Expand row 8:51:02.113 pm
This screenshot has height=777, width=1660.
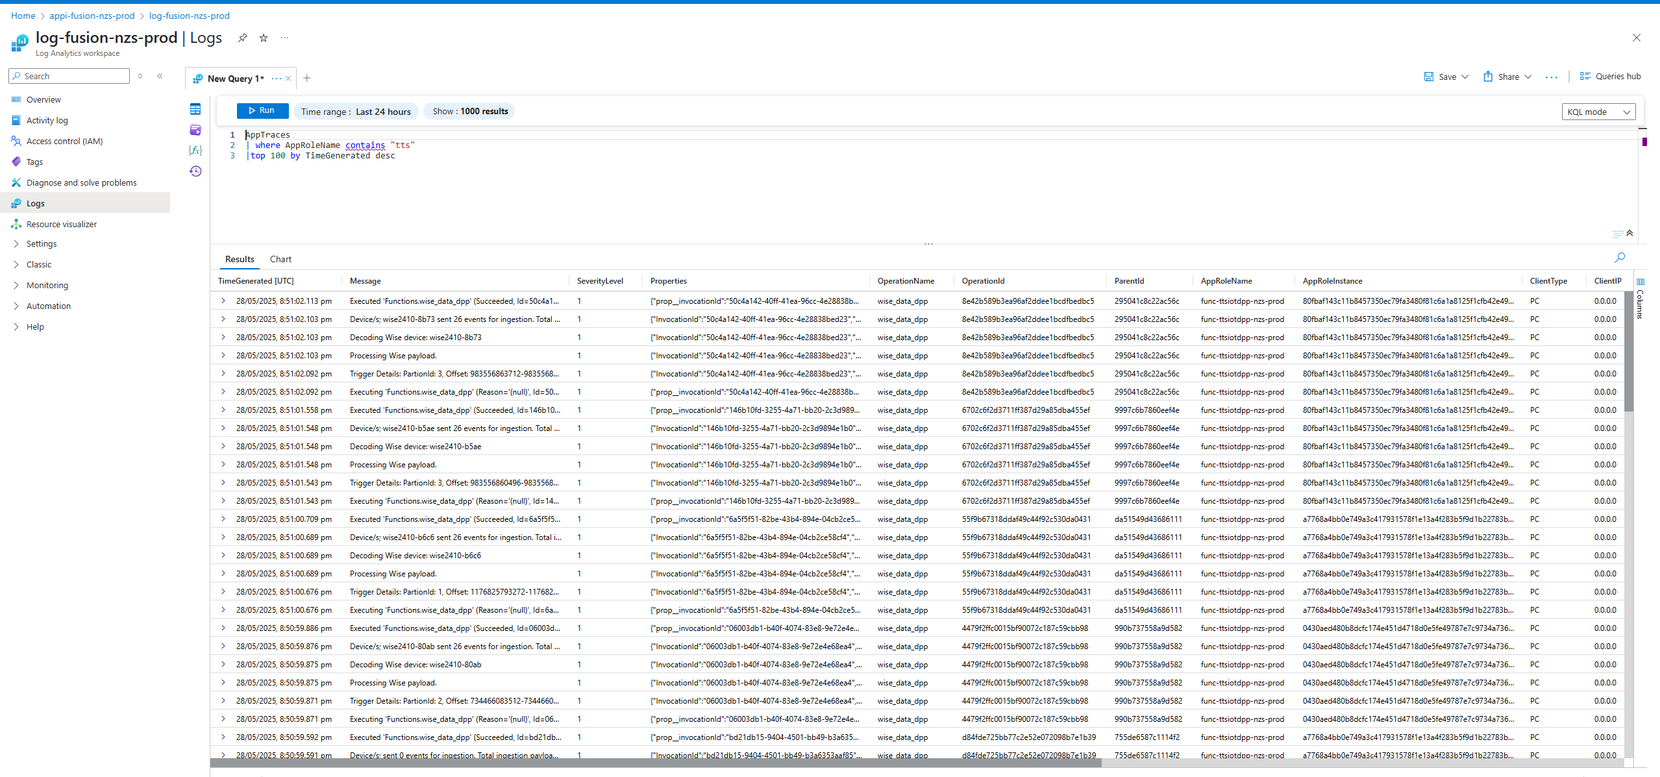tap(223, 301)
